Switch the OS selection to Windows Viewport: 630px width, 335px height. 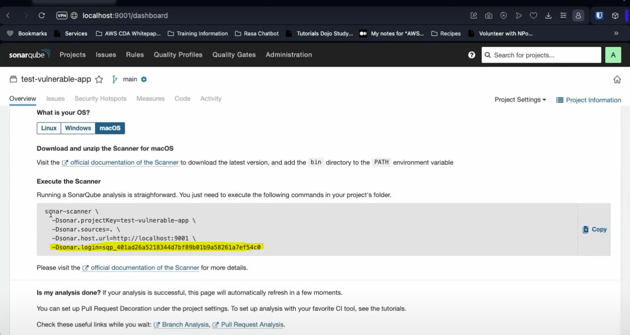coord(78,128)
